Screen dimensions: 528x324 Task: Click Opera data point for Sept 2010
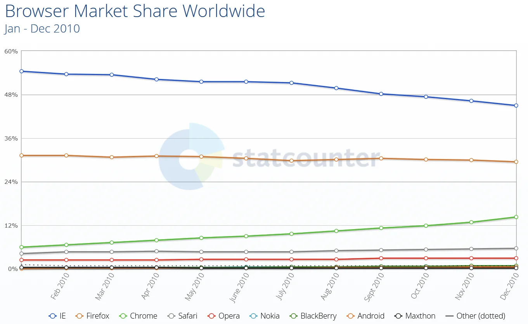tap(381, 258)
